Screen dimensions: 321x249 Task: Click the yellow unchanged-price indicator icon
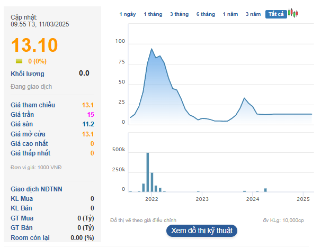19,61
